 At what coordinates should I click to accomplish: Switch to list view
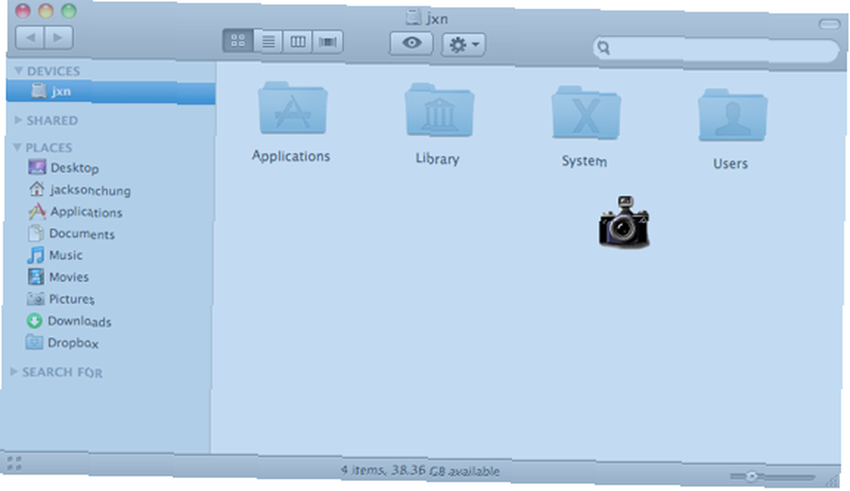coord(269,41)
